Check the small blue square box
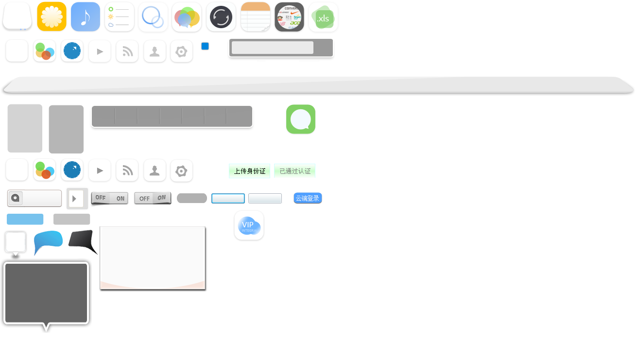The height and width of the screenshot is (340, 639). (205, 46)
